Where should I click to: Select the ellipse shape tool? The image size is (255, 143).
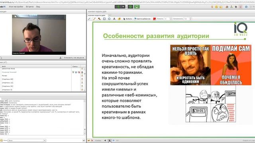point(109,19)
